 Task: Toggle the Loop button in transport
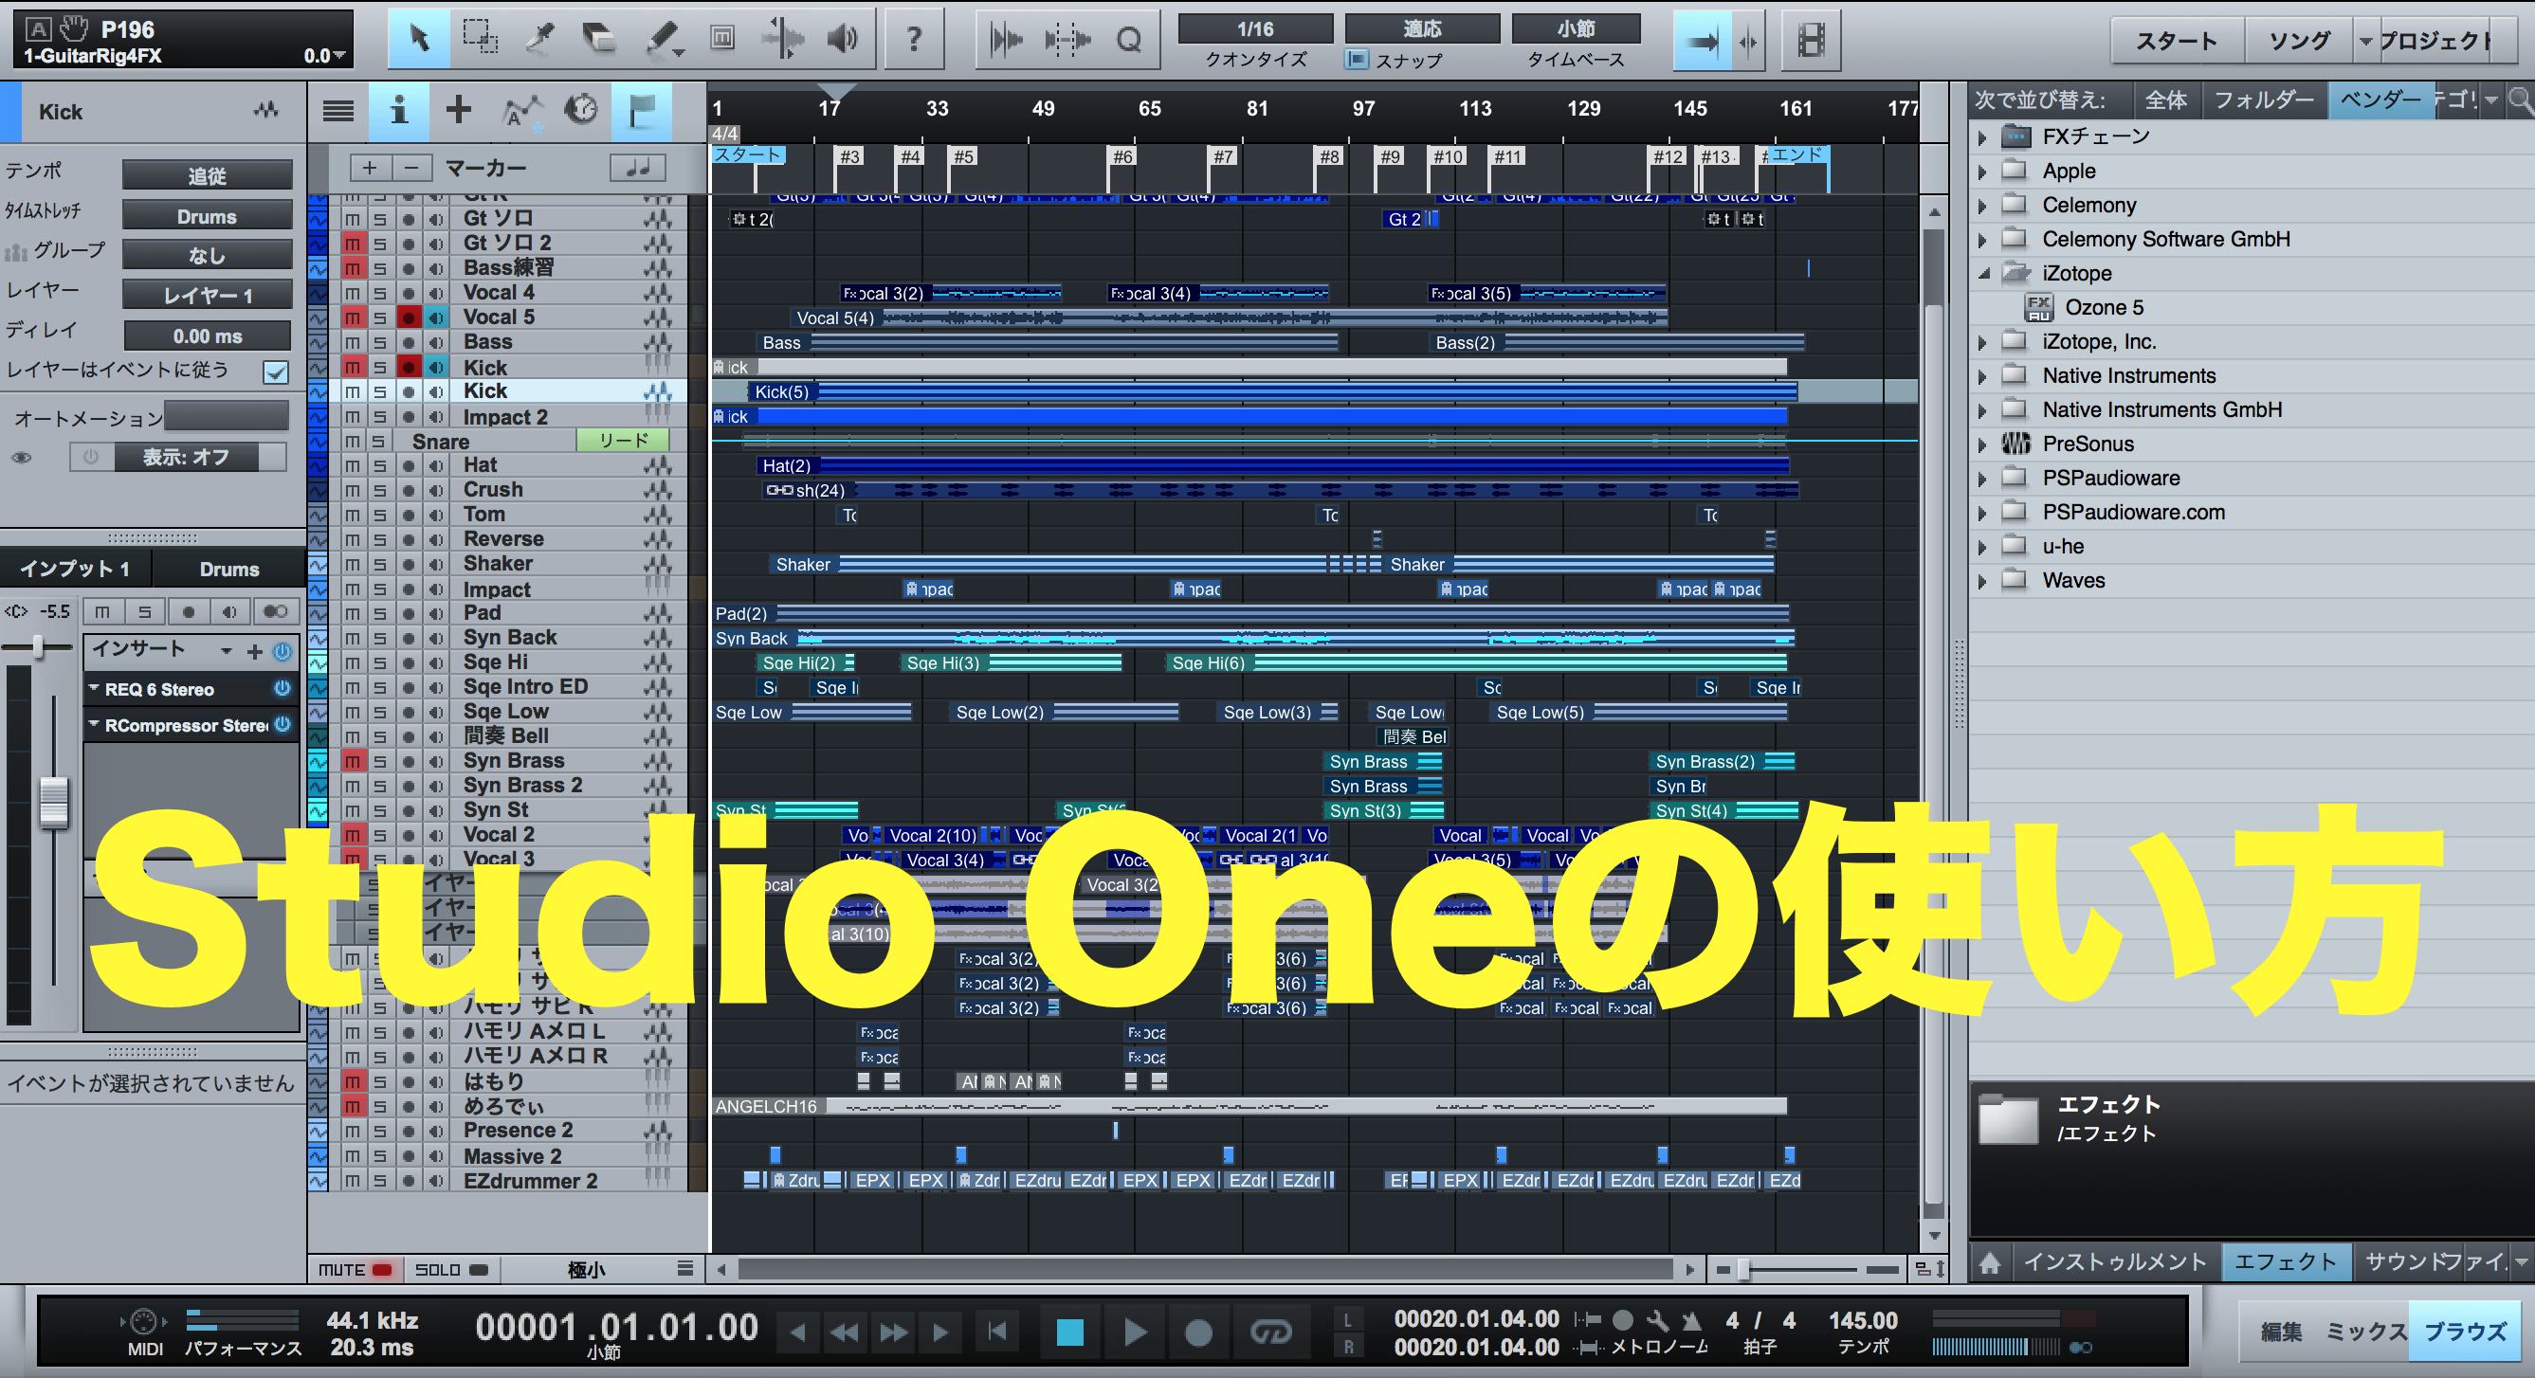[x=1270, y=1332]
